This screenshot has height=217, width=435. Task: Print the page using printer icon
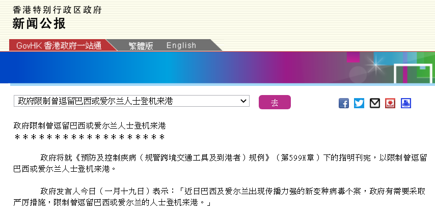click(x=405, y=103)
